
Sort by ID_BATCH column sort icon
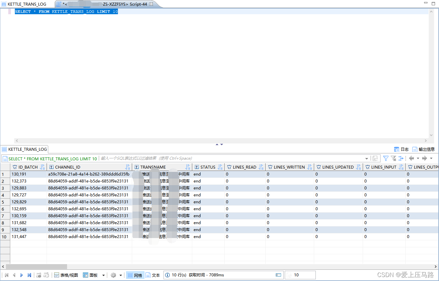(42, 167)
